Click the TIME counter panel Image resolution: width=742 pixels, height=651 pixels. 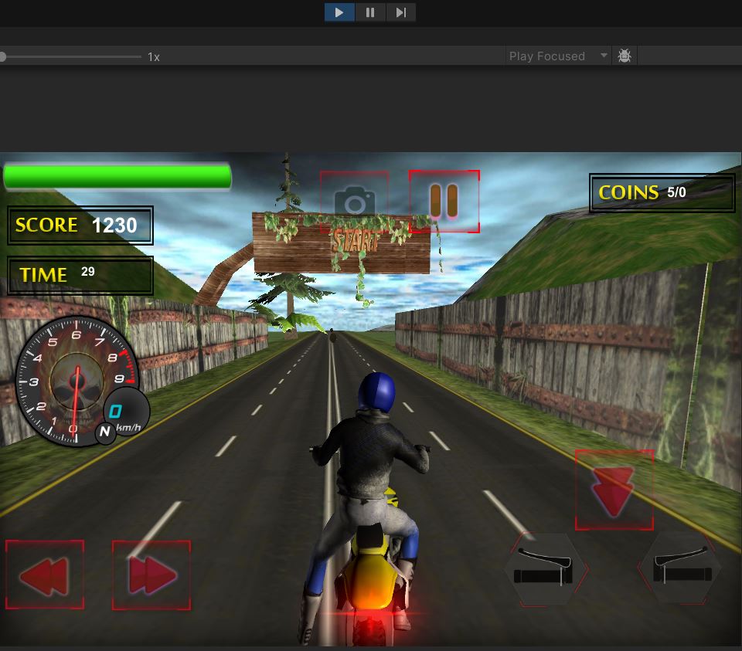click(80, 275)
